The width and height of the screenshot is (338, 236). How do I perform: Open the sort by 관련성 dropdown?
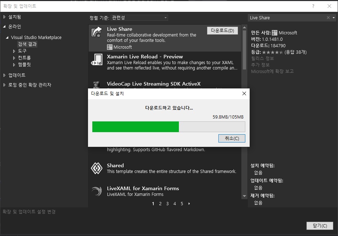point(139,18)
